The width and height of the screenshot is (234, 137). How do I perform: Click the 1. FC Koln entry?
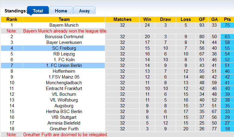(x=64, y=60)
